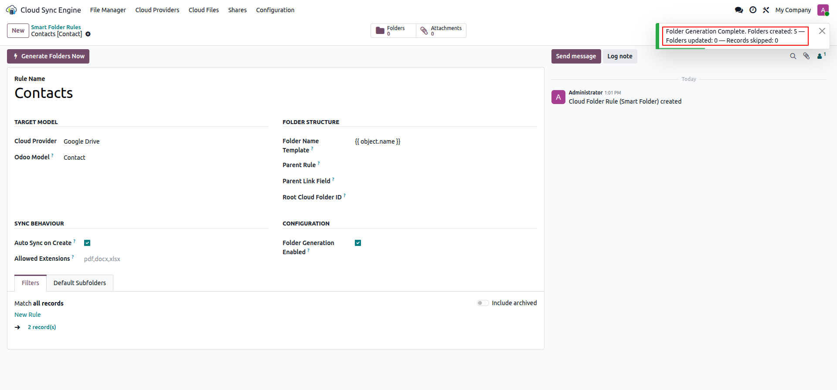Screen dimensions: 837x390
Task: Follow the Smart Folder Rules breadcrumb link
Action: pos(56,27)
